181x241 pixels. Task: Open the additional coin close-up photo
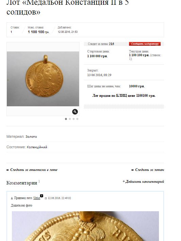(86, 226)
